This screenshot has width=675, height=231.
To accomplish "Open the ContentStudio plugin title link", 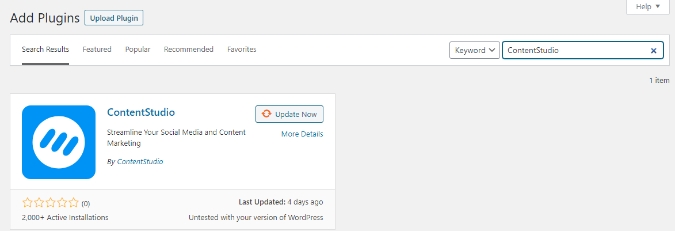I will (x=141, y=112).
